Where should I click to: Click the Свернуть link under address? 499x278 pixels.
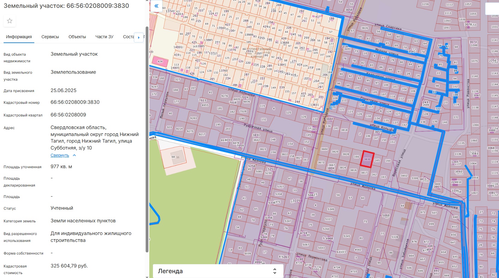tap(60, 156)
